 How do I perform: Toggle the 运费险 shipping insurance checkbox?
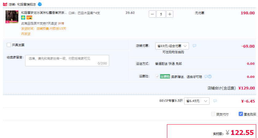(x=157, y=76)
